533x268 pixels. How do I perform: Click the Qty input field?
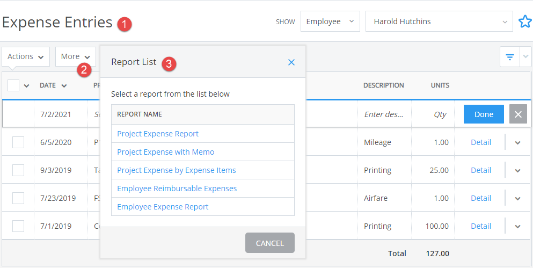433,114
